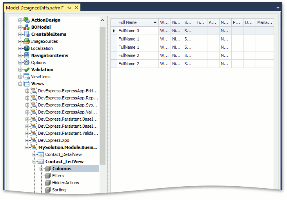287x200 pixels.
Task: Click the DevExpress.ExpressApp.Edit... node icon
Action: [34, 91]
